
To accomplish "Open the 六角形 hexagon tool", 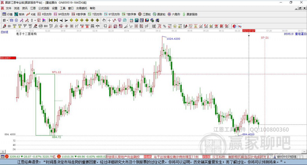I will point(174,14).
